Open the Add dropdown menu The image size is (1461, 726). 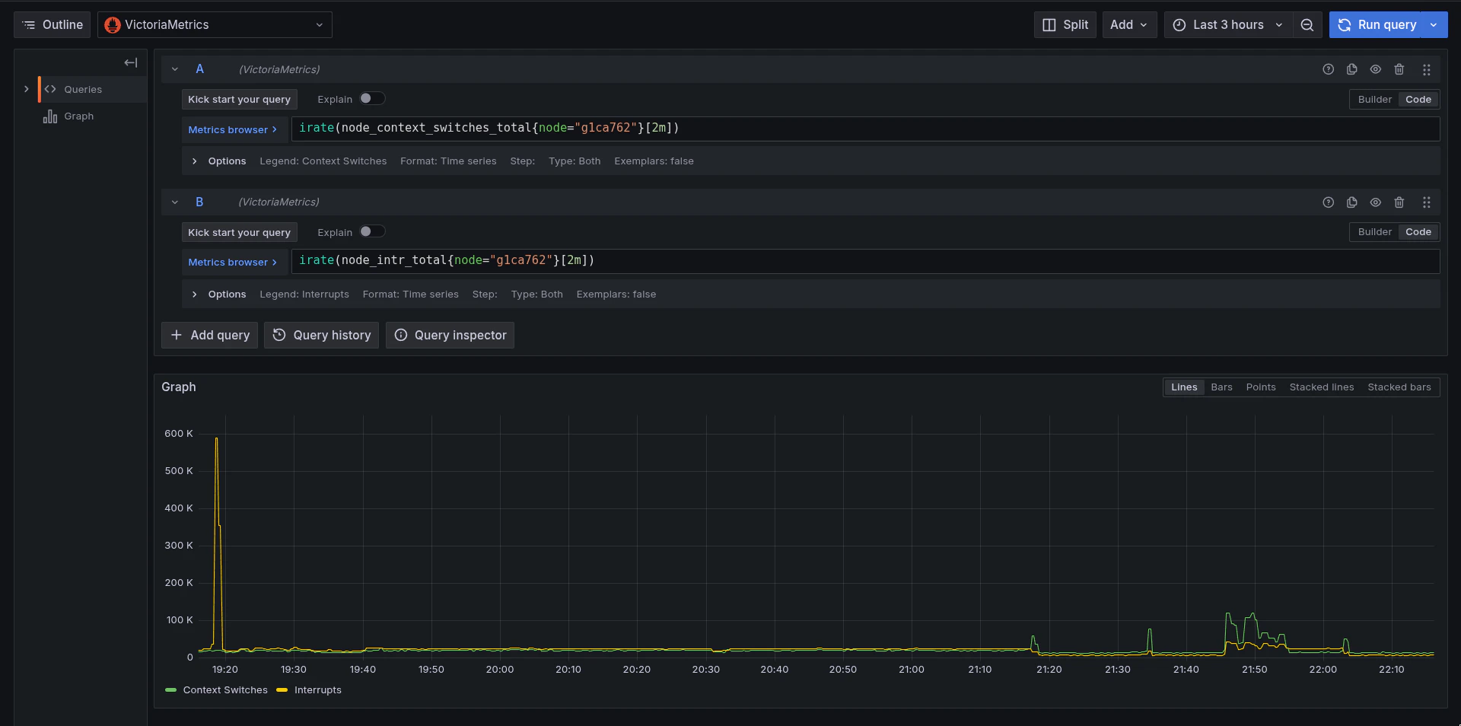(x=1129, y=24)
